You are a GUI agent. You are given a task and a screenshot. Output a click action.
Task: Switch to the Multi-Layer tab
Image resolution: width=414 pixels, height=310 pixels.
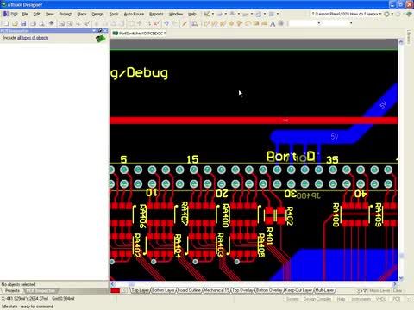point(324,290)
